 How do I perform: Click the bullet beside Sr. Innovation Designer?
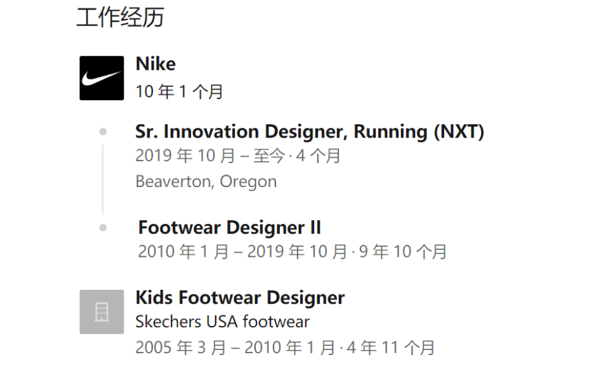[103, 132]
